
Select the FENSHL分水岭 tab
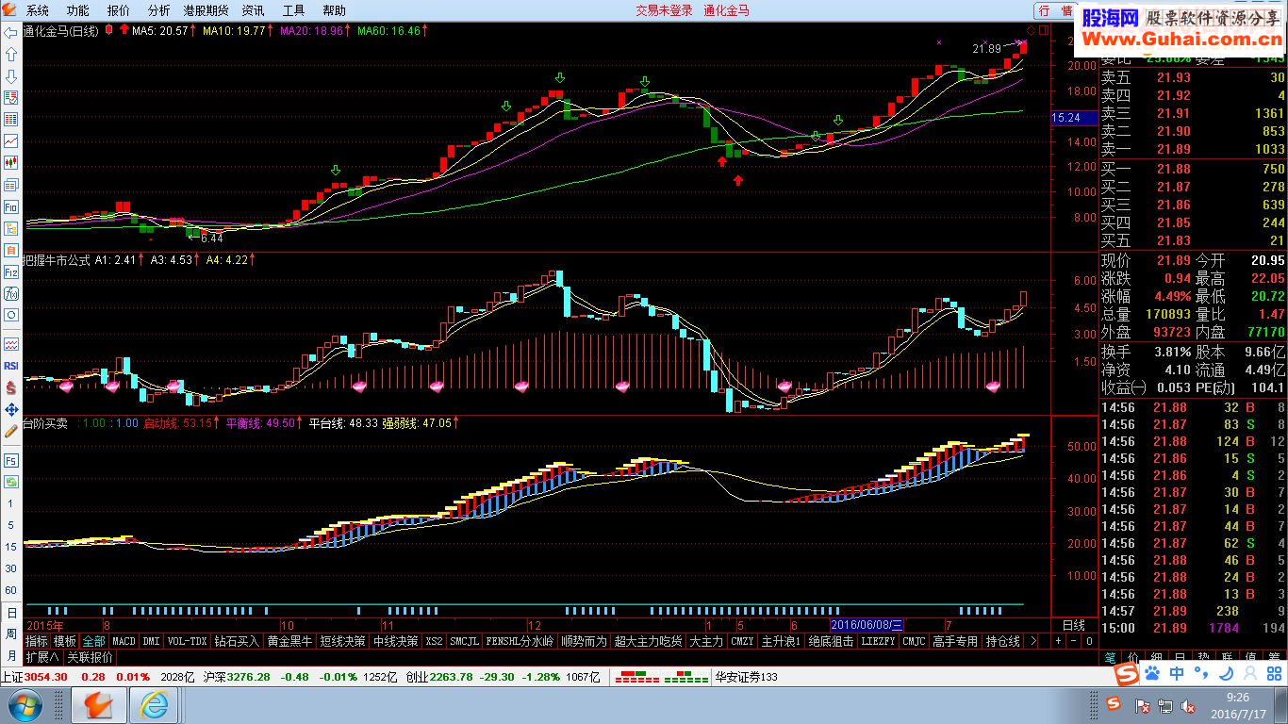click(520, 641)
